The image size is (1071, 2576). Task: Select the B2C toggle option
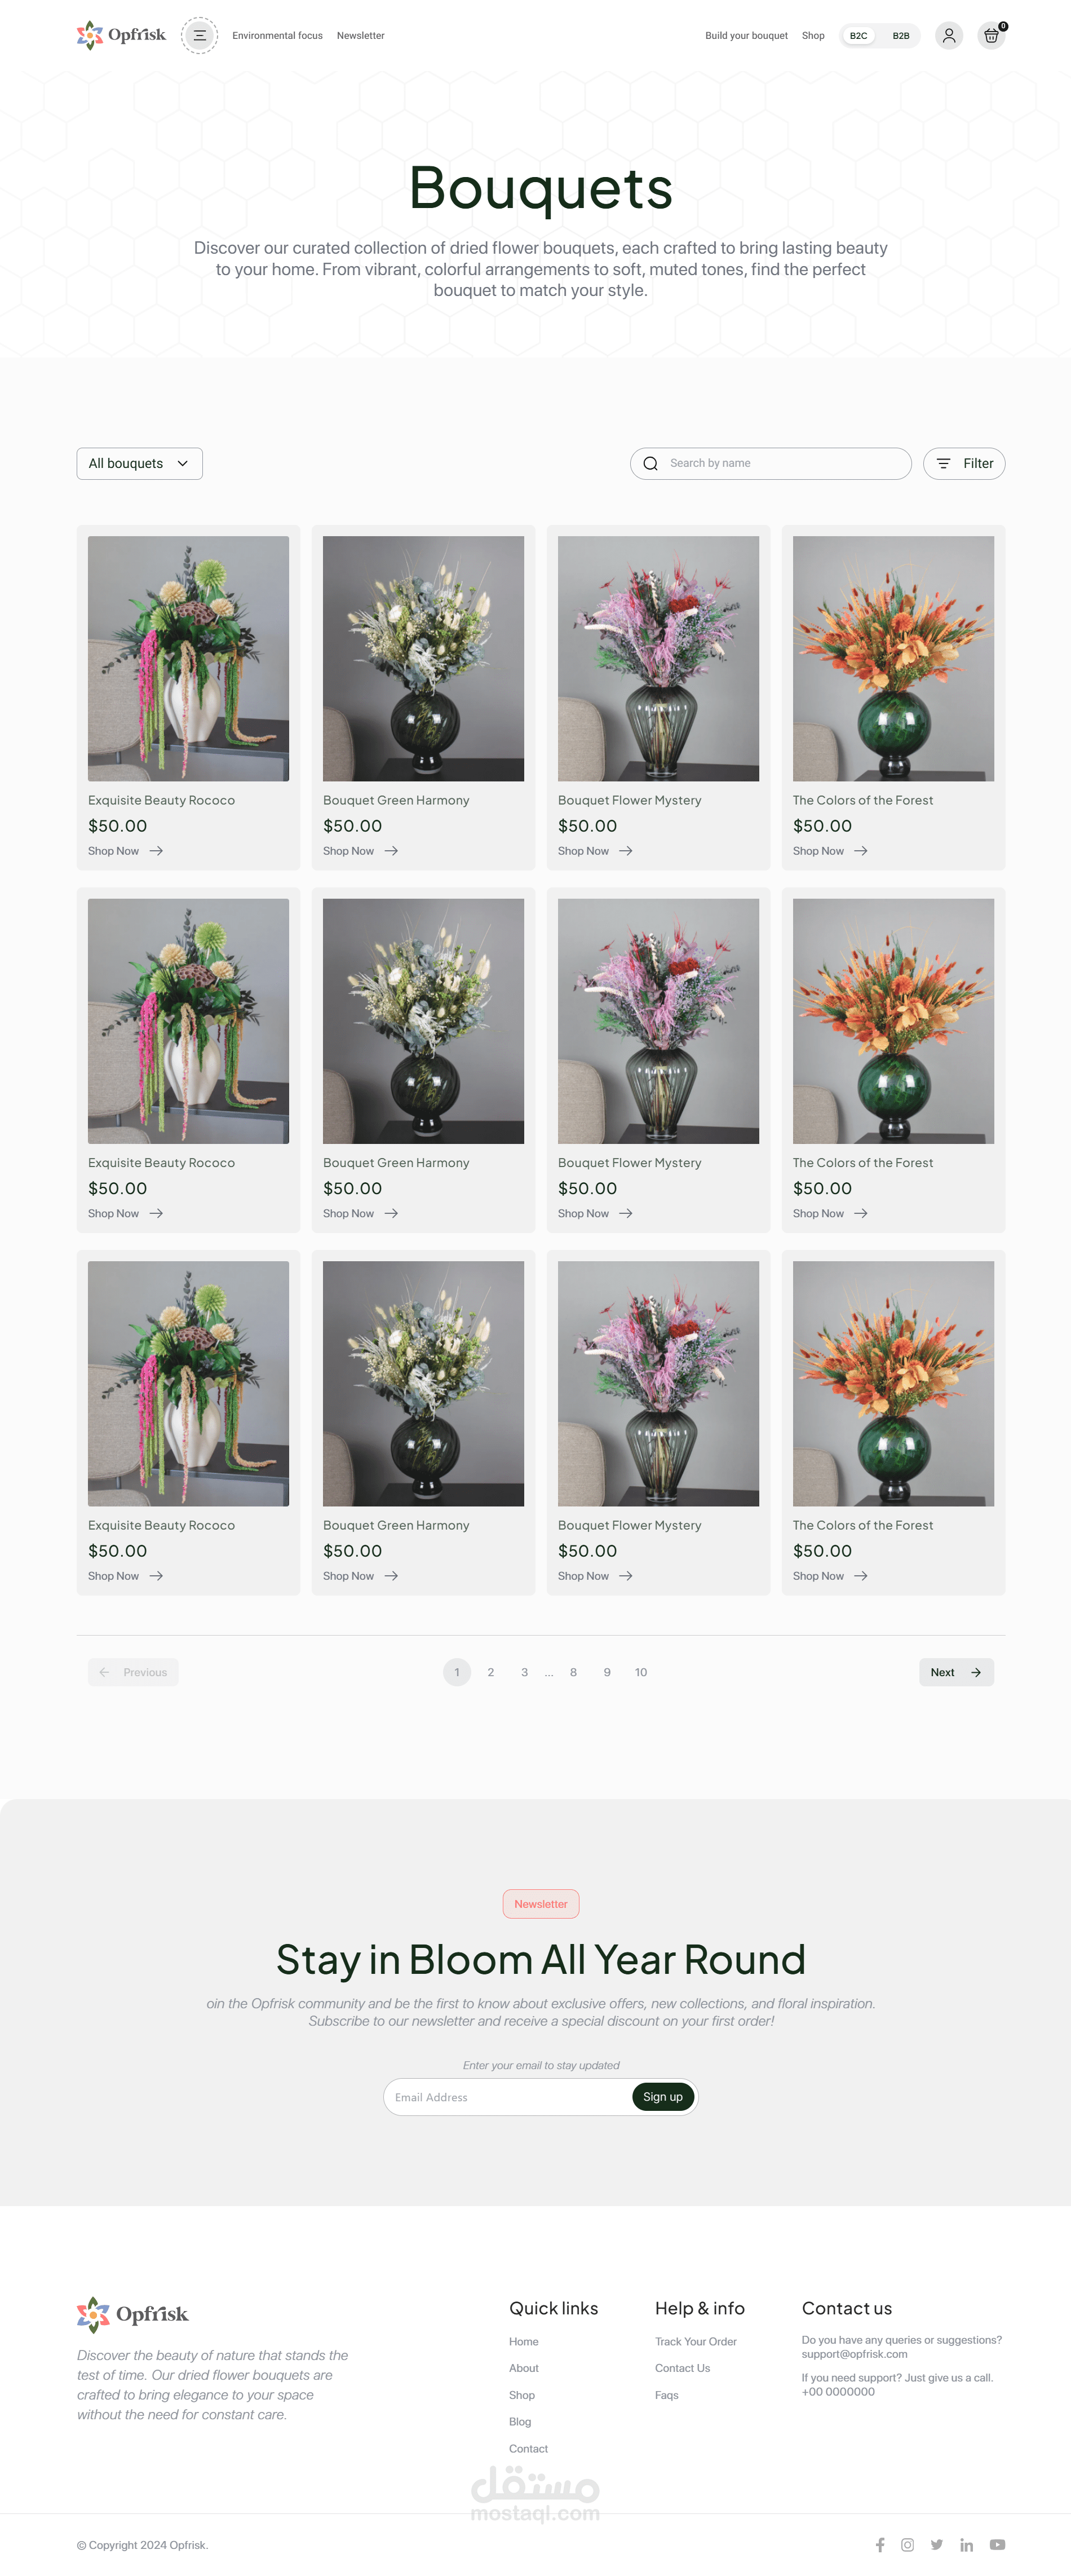(x=858, y=35)
